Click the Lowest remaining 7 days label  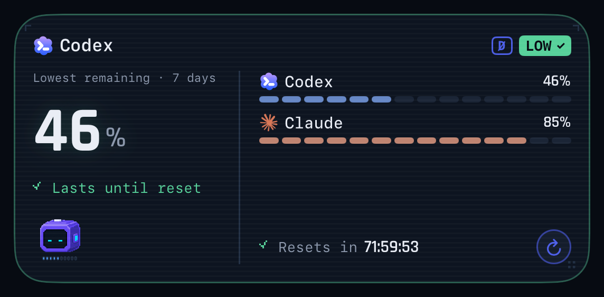[x=125, y=78]
